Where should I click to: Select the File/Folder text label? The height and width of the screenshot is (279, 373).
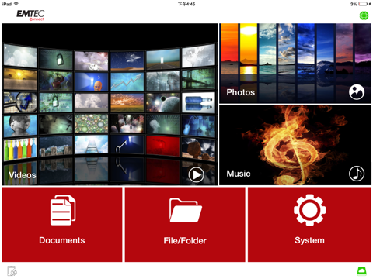coord(185,241)
